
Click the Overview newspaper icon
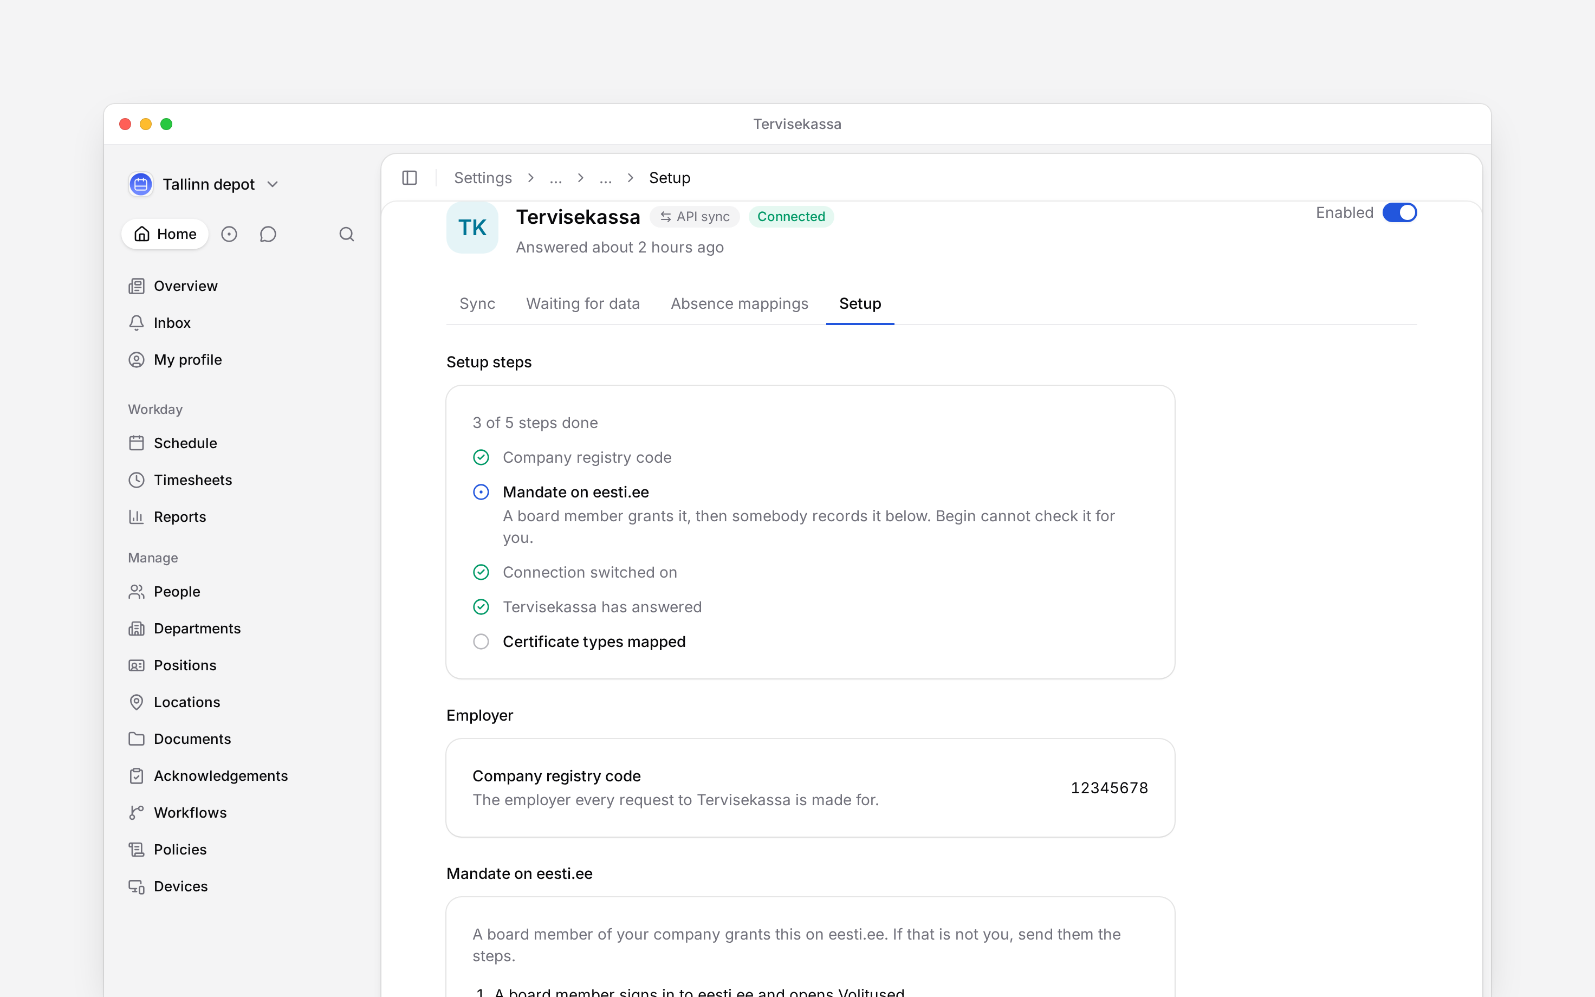(137, 286)
